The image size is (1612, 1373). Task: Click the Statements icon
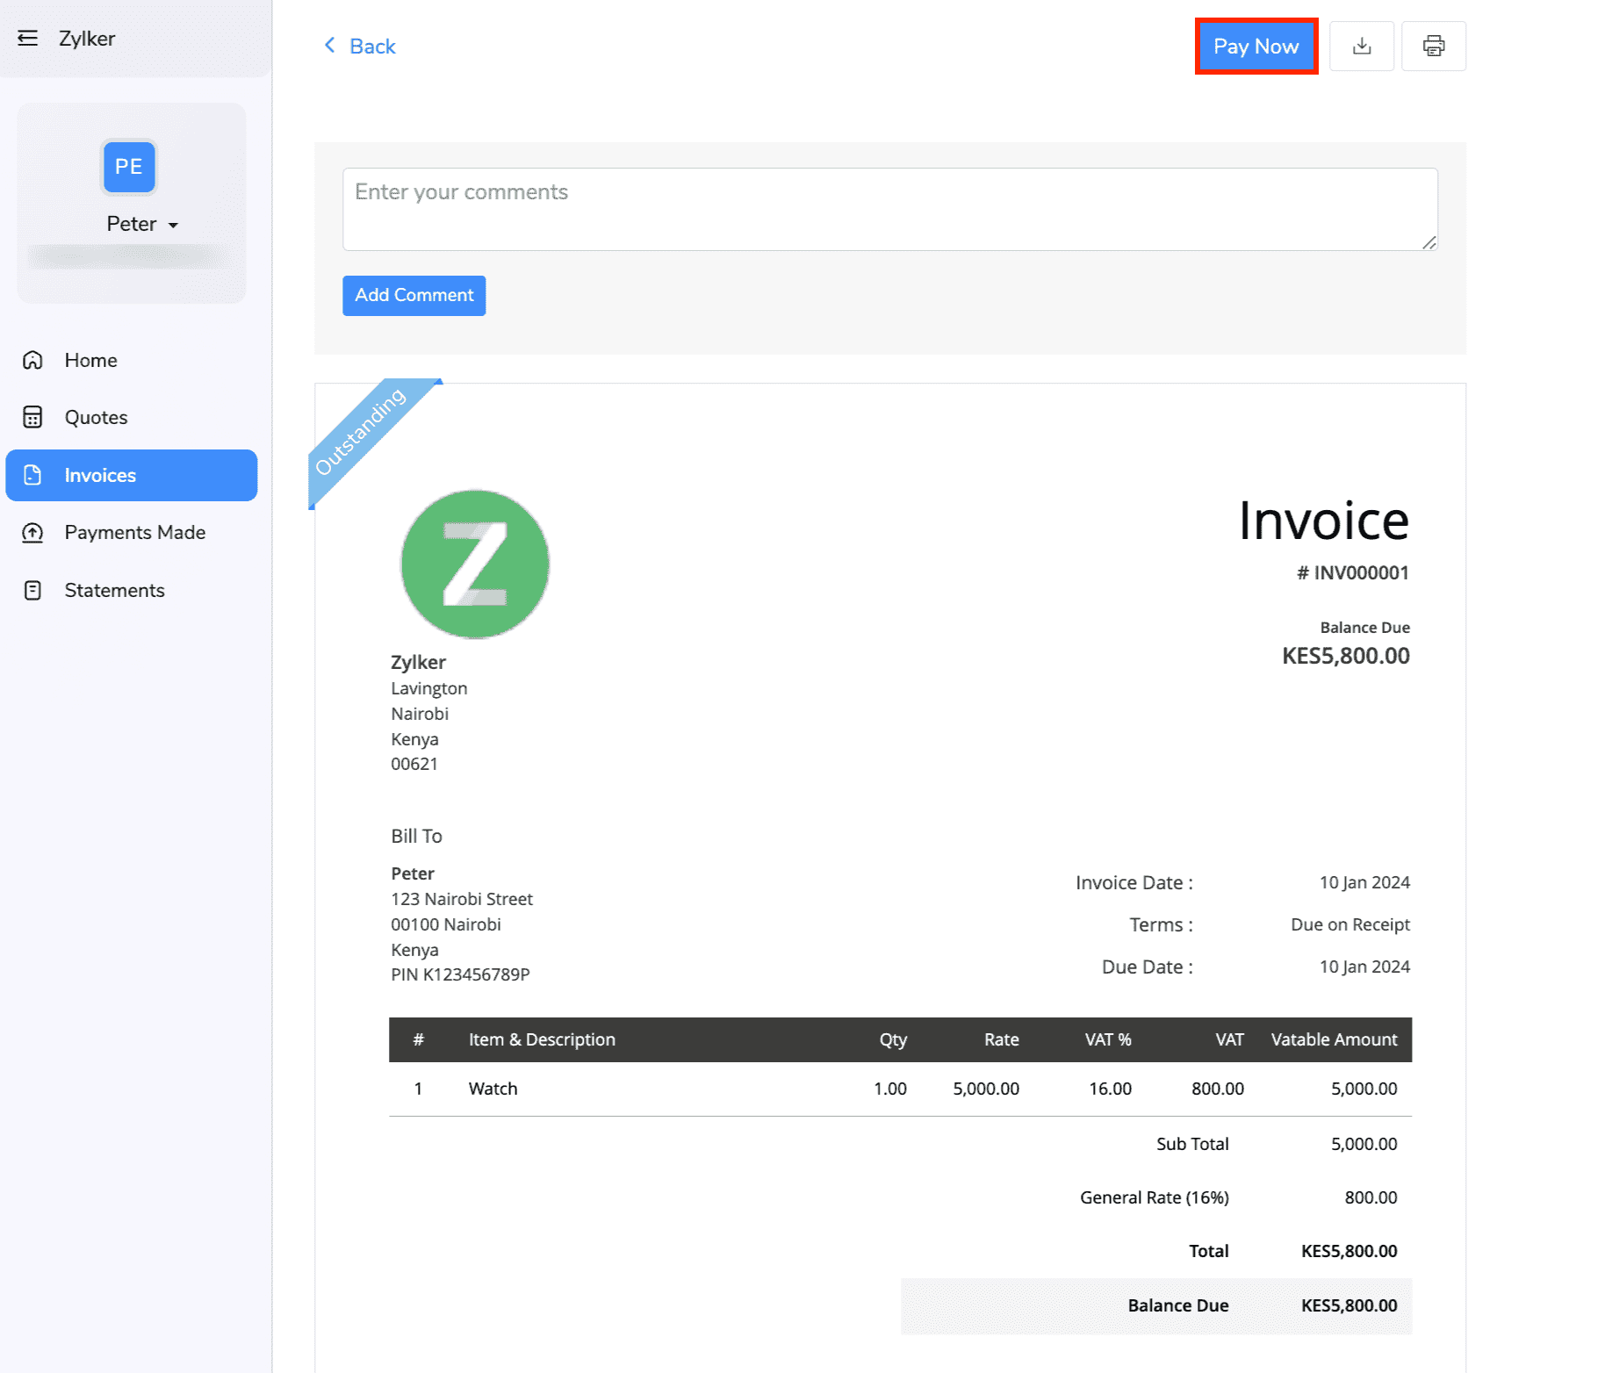[32, 590]
